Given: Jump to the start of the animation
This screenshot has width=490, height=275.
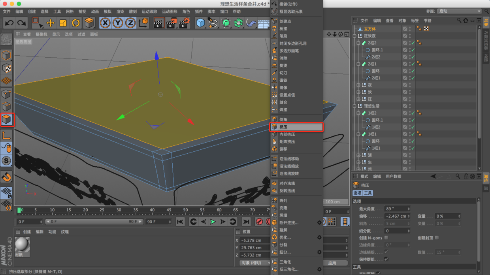Looking at the screenshot, I should coord(180,222).
